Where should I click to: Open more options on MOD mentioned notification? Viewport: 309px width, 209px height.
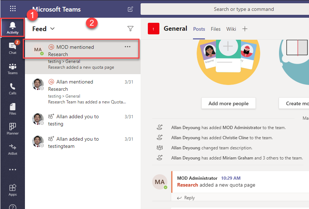(x=128, y=47)
